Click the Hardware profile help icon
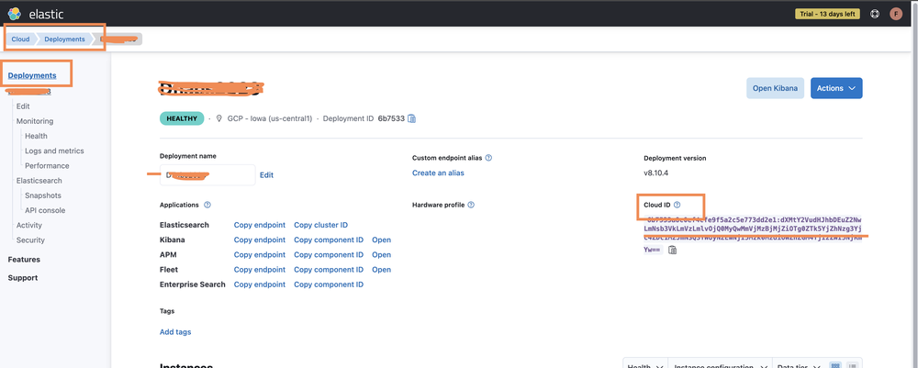Image resolution: width=918 pixels, height=368 pixels. [x=471, y=205]
